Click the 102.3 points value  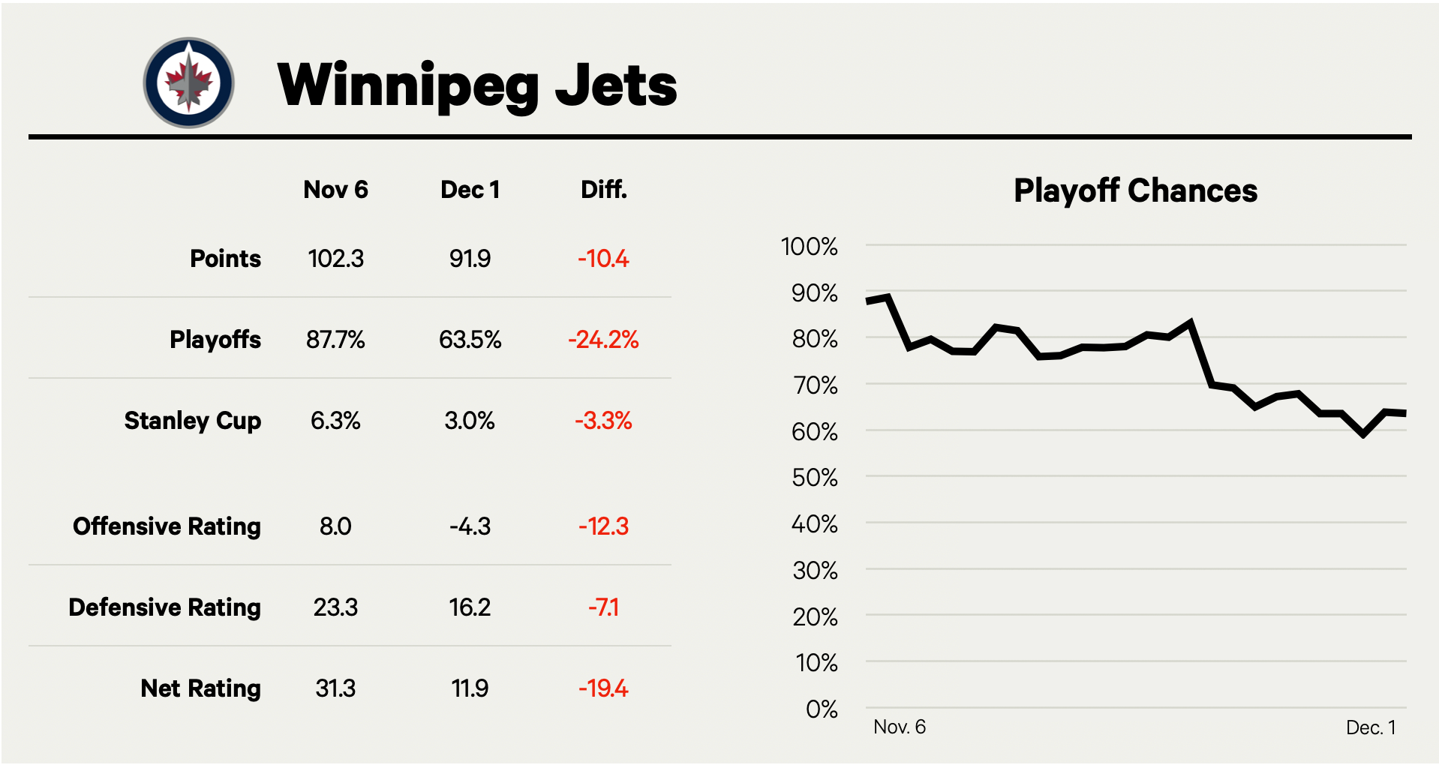click(x=335, y=259)
